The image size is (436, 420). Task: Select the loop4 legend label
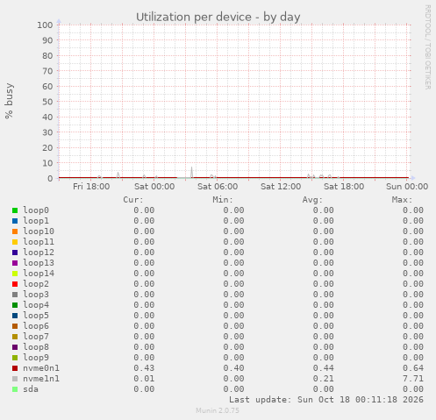[x=36, y=305]
